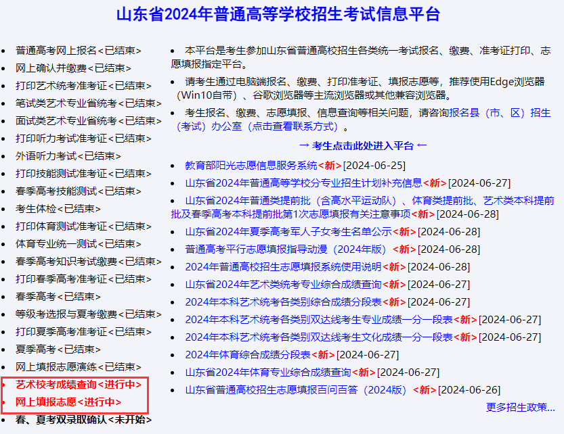The height and width of the screenshot is (434, 564).
Task: Open 笔试类艺术专业省统考<已结束>
Action: (x=88, y=103)
